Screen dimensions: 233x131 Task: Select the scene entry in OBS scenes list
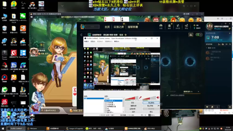tap(94, 99)
